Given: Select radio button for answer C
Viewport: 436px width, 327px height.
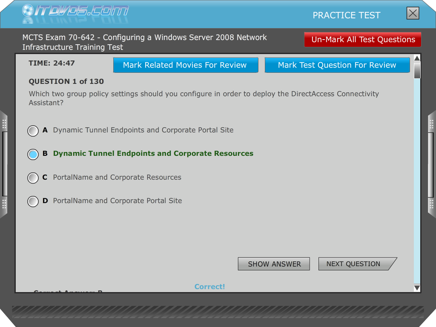Looking at the screenshot, I should click(x=33, y=178).
